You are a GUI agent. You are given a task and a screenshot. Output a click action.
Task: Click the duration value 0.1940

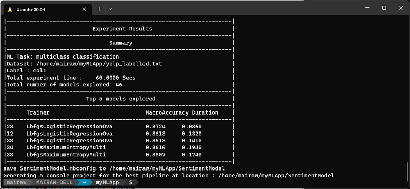pyautogui.click(x=192, y=147)
